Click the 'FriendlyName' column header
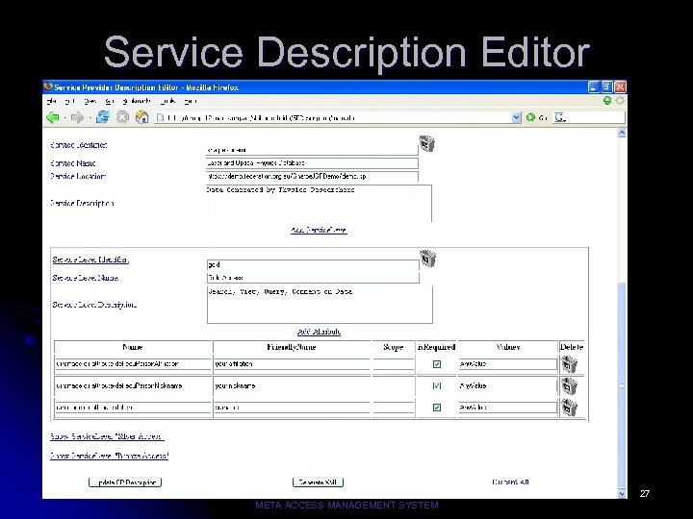693x519 pixels. pyautogui.click(x=292, y=347)
